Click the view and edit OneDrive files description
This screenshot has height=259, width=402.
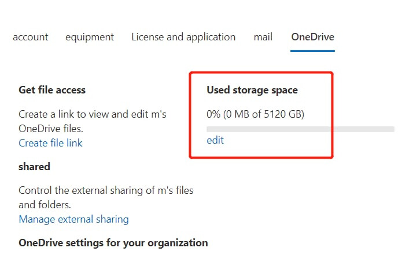pos(93,121)
